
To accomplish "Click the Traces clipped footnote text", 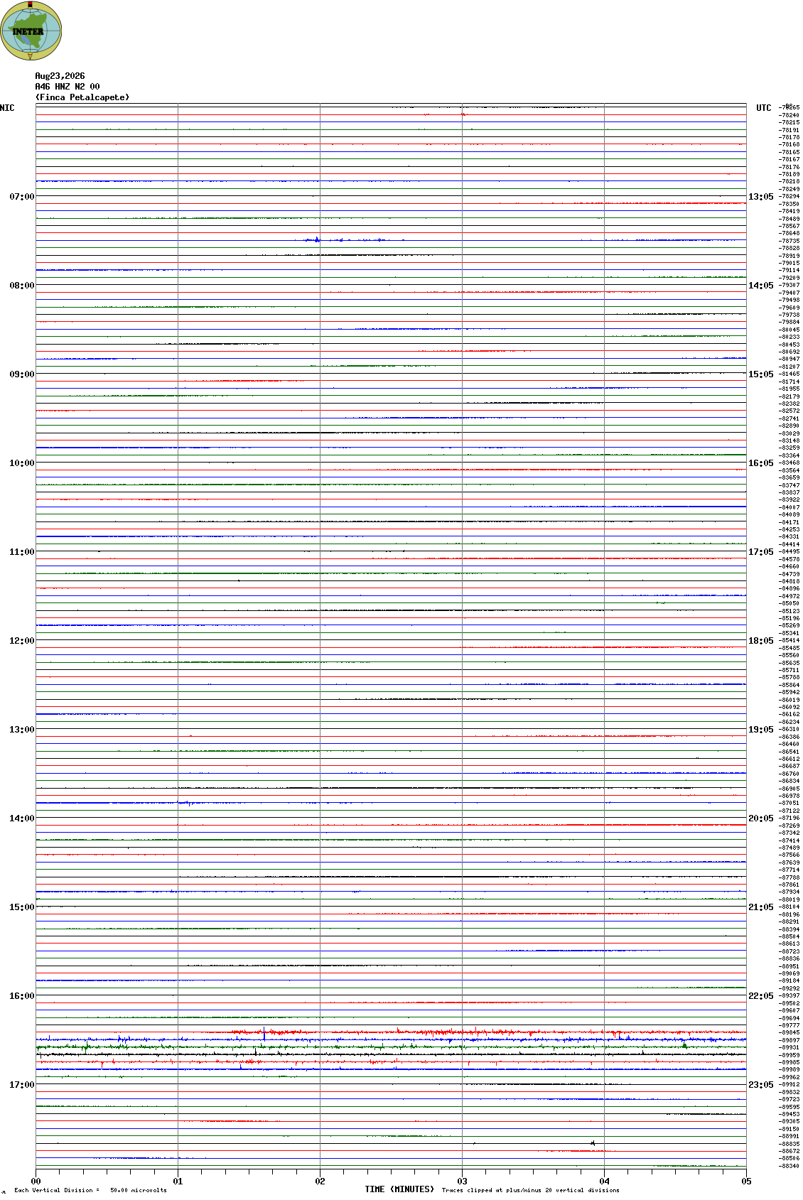I will [x=530, y=1190].
